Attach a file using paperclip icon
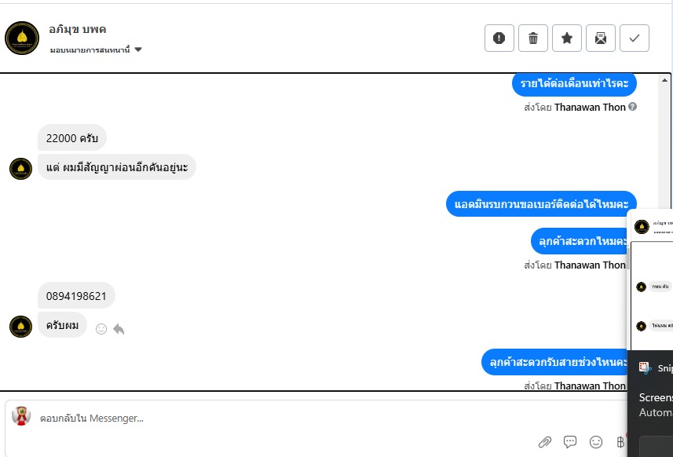 [545, 442]
